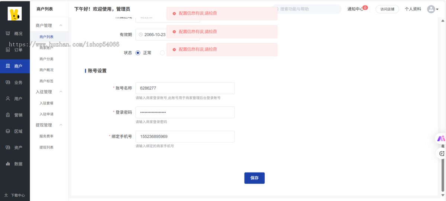The image size is (446, 201).
Task: Click the 有效期 date field
Action: 167,34
